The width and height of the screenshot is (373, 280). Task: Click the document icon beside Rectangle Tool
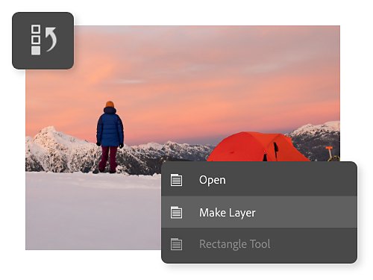(176, 244)
